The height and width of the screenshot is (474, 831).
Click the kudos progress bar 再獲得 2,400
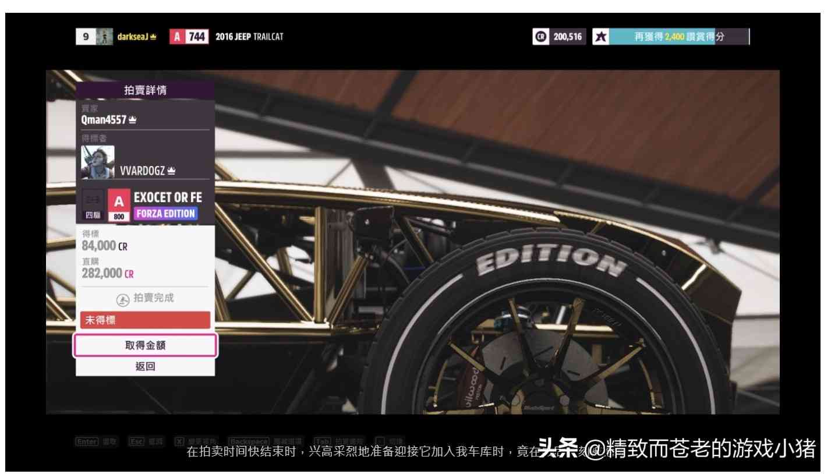pos(679,37)
